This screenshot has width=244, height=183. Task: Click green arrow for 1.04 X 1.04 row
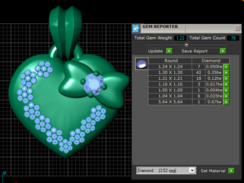226,96
